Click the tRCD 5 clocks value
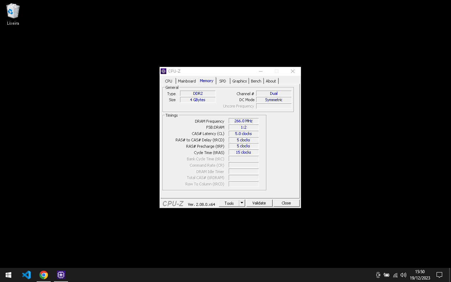Viewport: 451px width, 282px height. 243,140
